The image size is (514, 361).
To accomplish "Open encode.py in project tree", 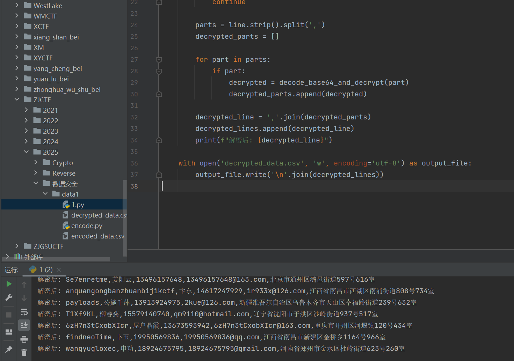I will (x=87, y=226).
